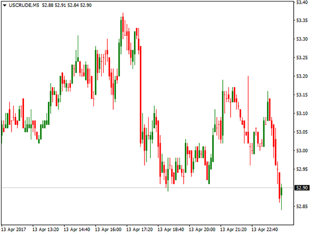Click the 53.05 price axis label

click(x=302, y=132)
